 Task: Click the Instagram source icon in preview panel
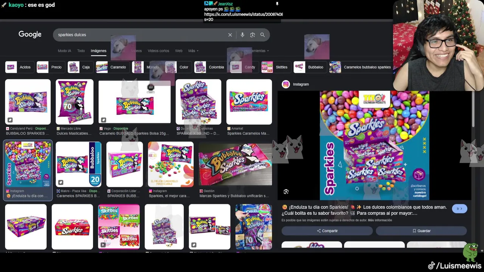286,84
